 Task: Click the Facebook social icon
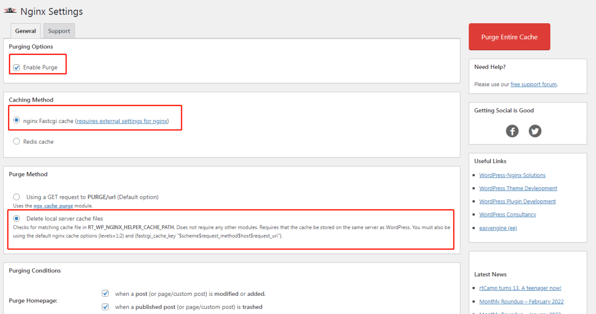[512, 131]
